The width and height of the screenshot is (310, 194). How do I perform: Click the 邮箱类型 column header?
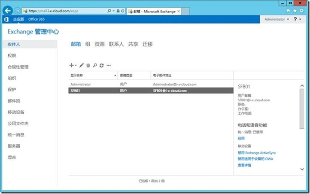click(134, 75)
